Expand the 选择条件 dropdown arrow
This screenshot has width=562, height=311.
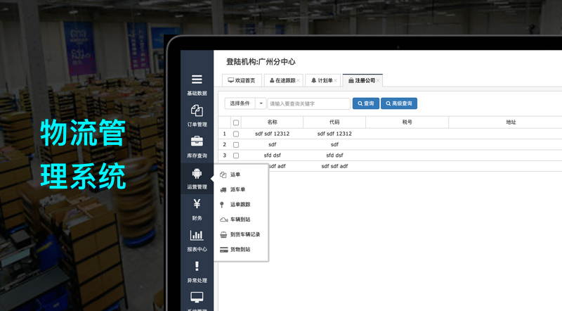coord(261,103)
